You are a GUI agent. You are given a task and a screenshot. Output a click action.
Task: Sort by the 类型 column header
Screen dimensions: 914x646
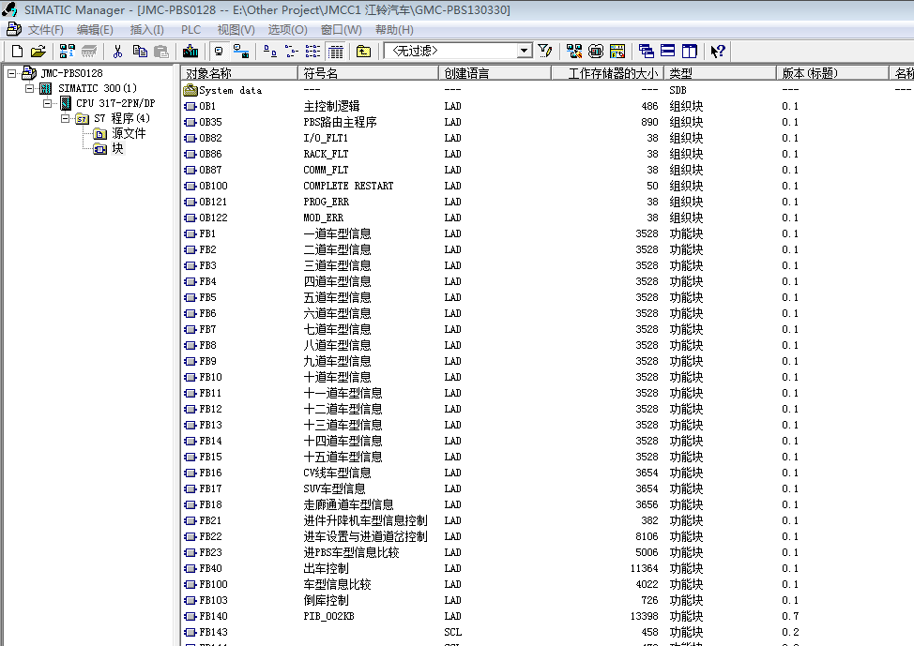coord(720,73)
